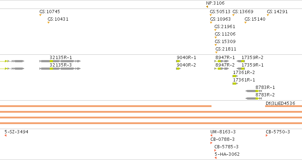Click the Df(3L)ED4536 deficiency bar

(x=284, y=106)
